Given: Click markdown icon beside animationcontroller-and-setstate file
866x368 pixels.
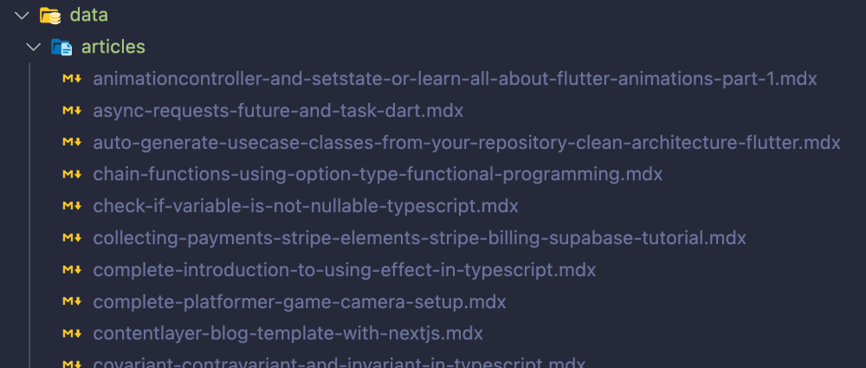Looking at the screenshot, I should [x=72, y=79].
